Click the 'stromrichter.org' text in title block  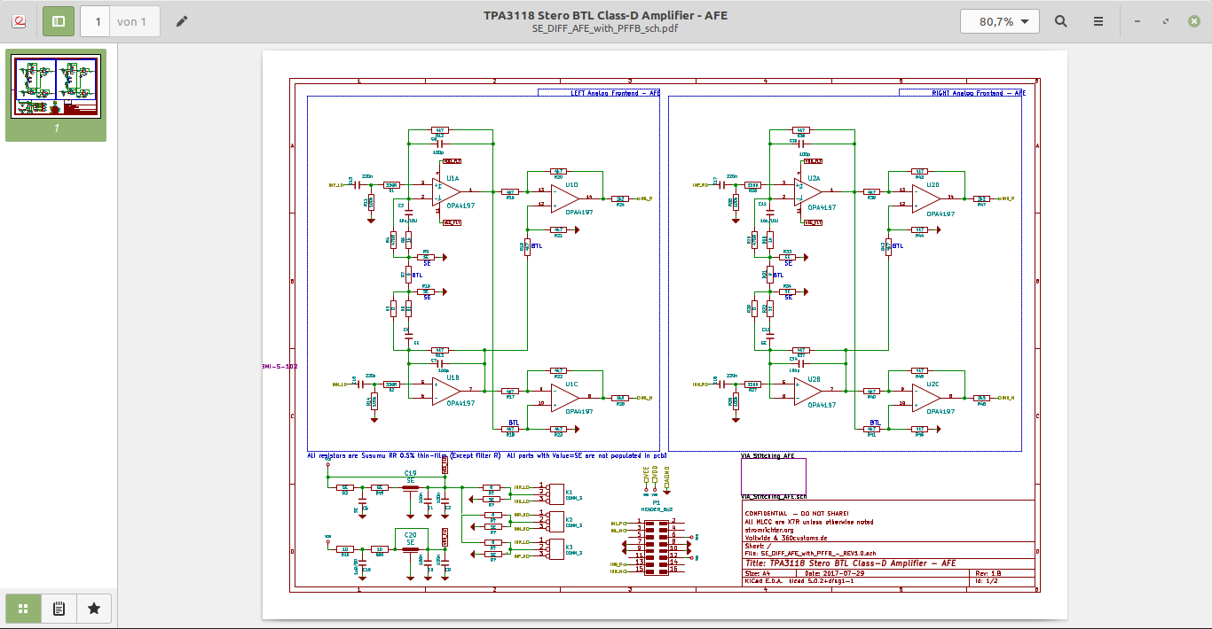click(x=768, y=530)
